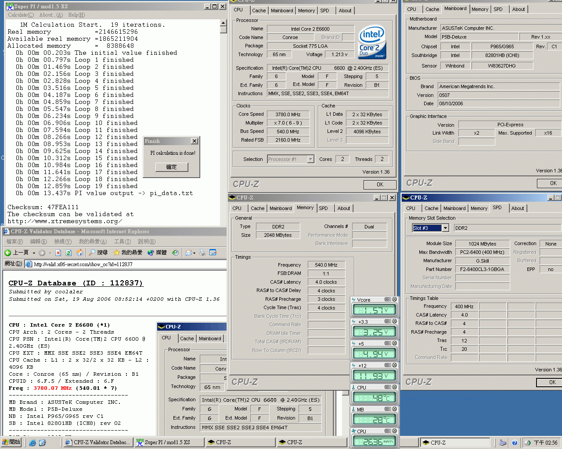Close the +12 voltage sensor widget
Screen dimensions: 562x449
coord(394,365)
